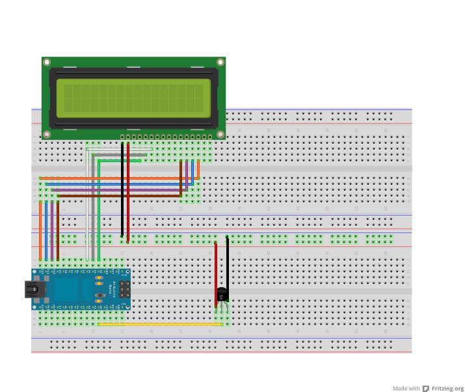
Task: Select the short vertical orange wire above Arduino
Action: tap(40, 231)
